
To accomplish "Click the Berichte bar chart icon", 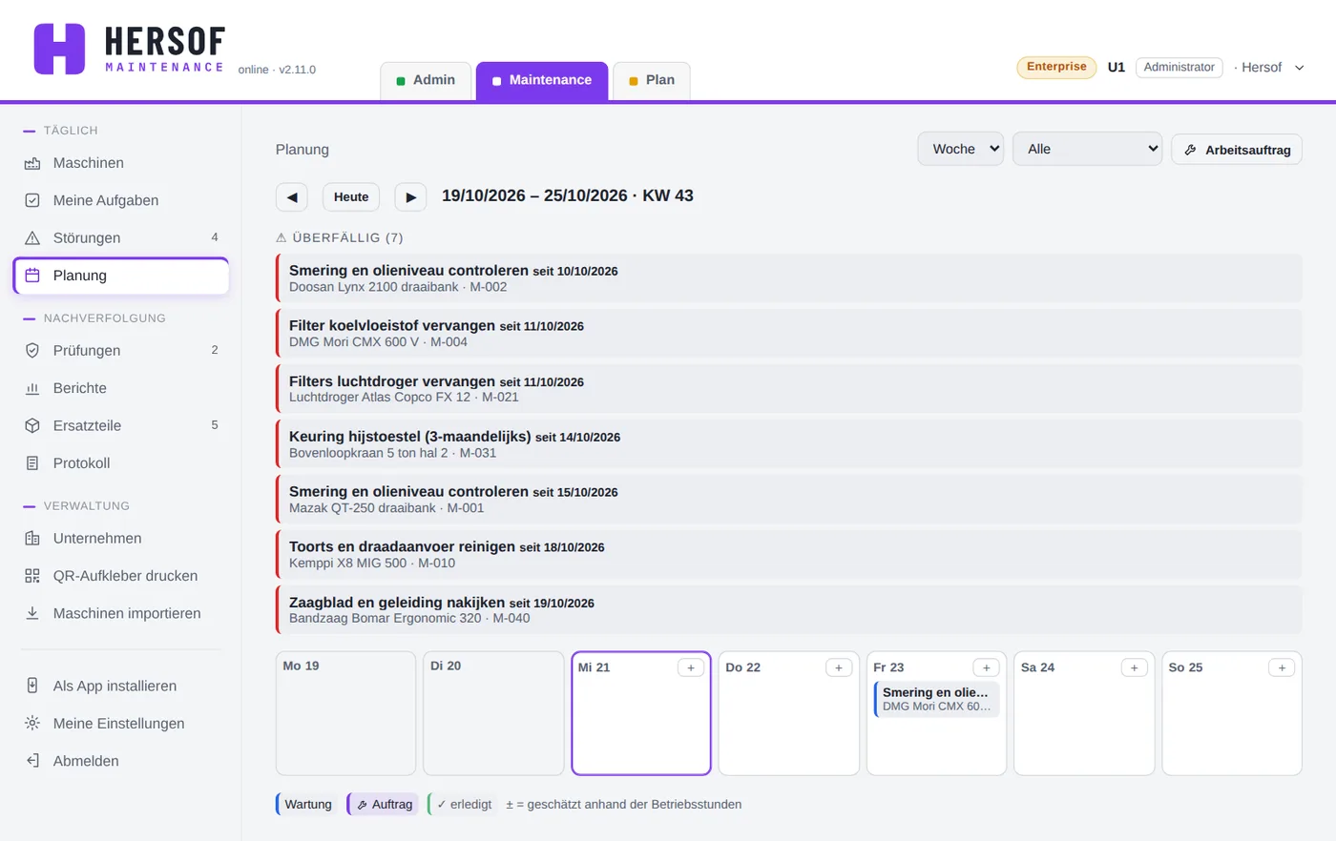I will pyautogui.click(x=32, y=388).
